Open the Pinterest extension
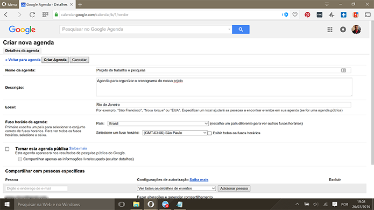The image size is (374, 210). pos(307,15)
